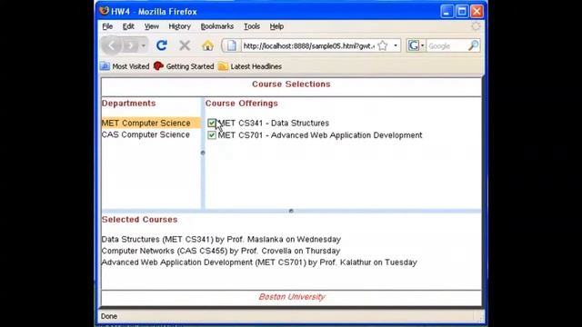
Task: Maximize the Firefox window
Action: point(462,12)
